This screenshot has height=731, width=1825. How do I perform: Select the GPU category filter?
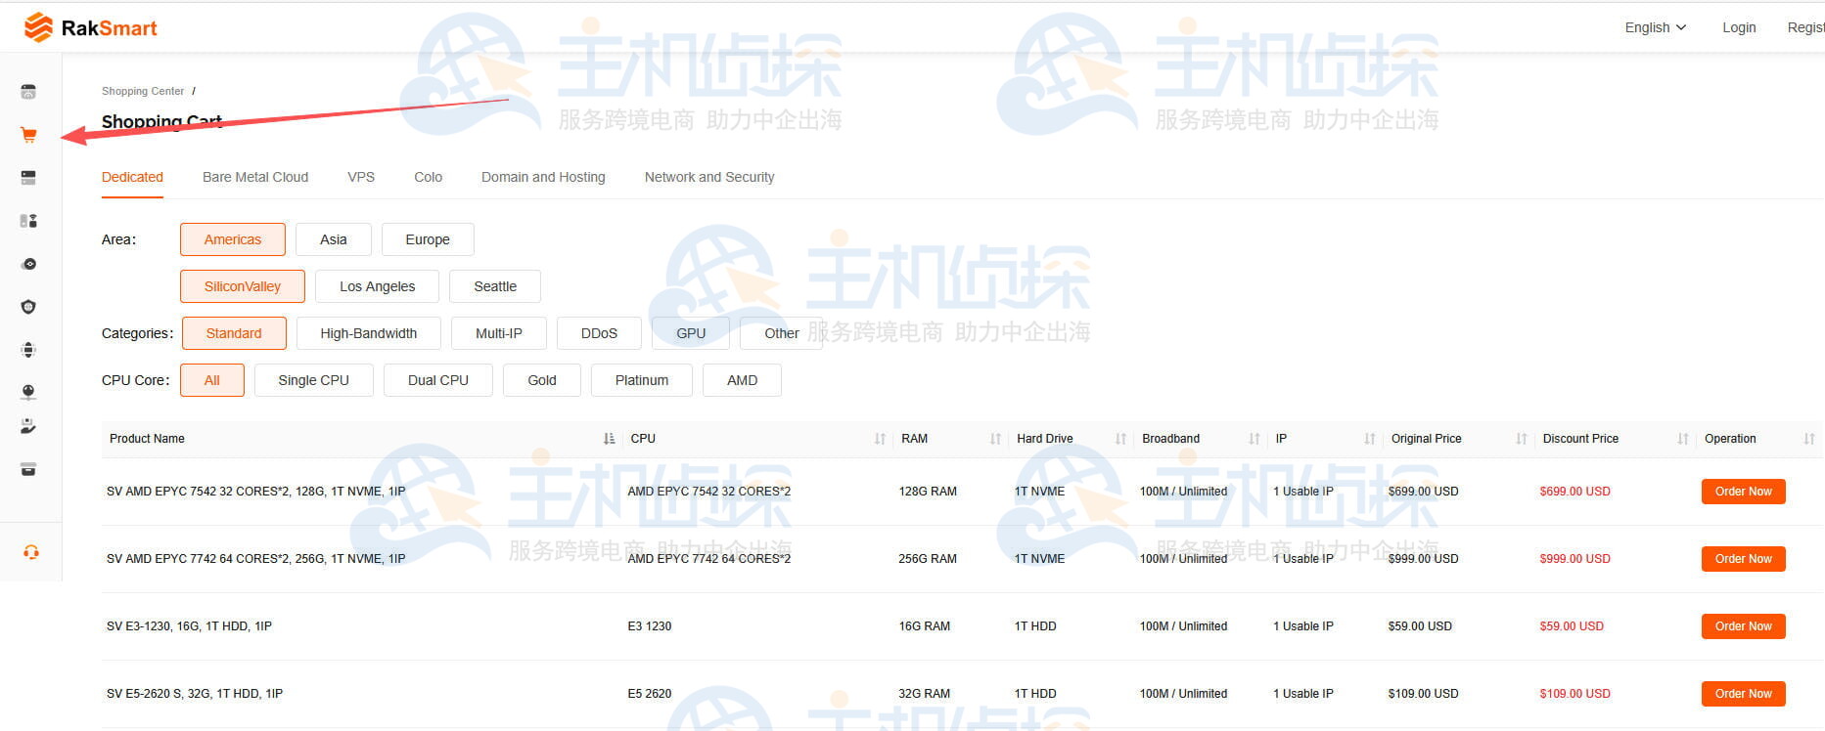(x=691, y=333)
